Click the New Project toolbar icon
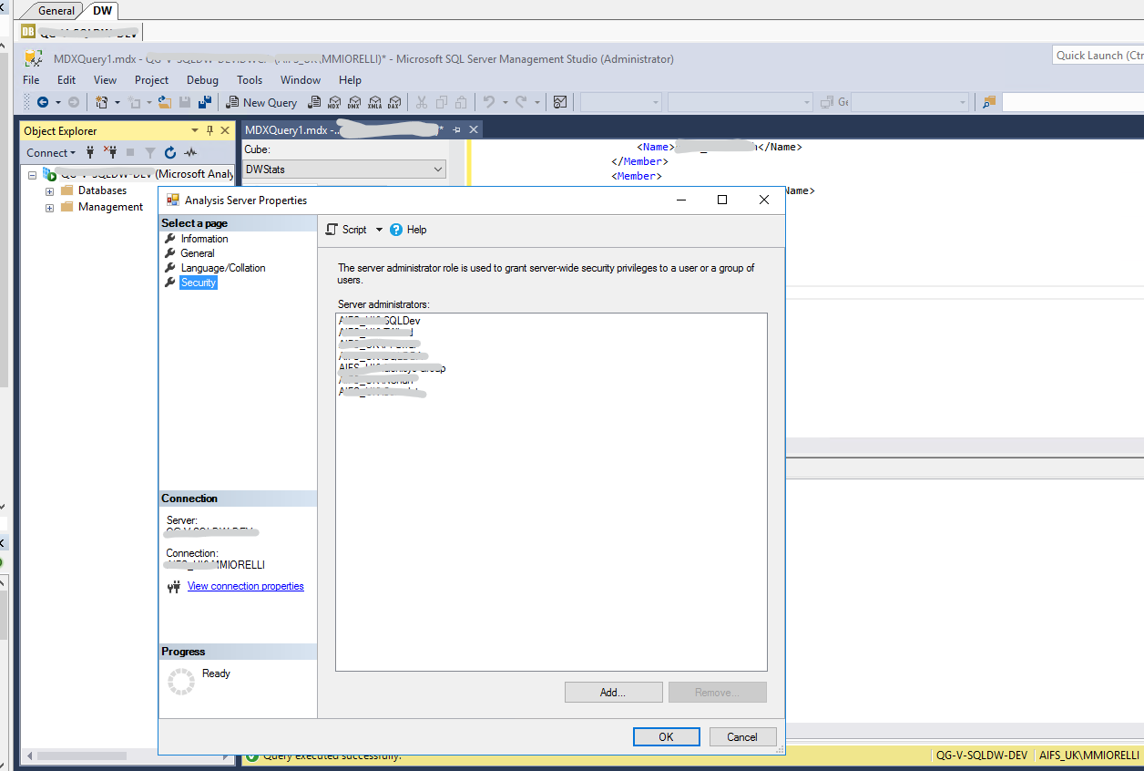The width and height of the screenshot is (1144, 771). [101, 102]
